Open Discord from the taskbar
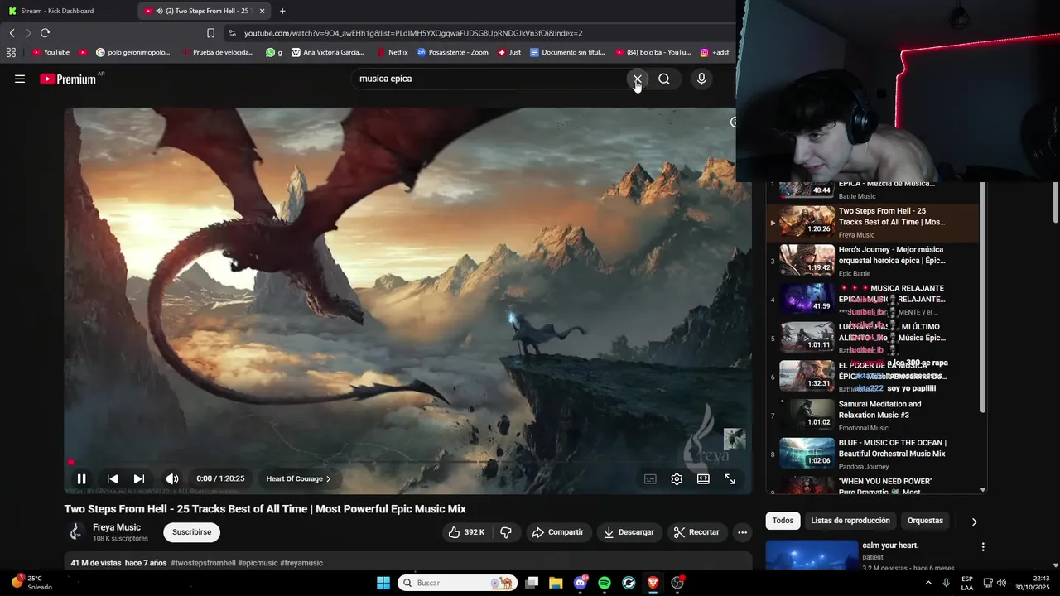 581,583
